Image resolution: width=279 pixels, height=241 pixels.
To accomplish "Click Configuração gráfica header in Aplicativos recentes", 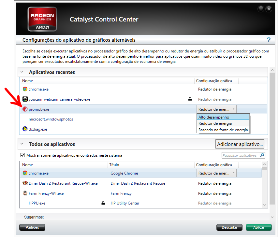I will tap(214, 81).
